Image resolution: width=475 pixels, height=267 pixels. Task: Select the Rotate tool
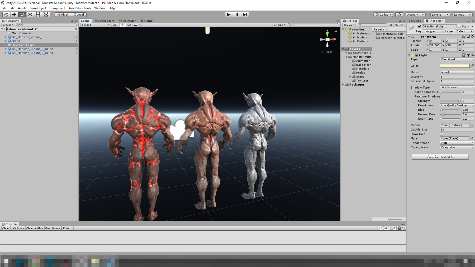(x=22, y=14)
